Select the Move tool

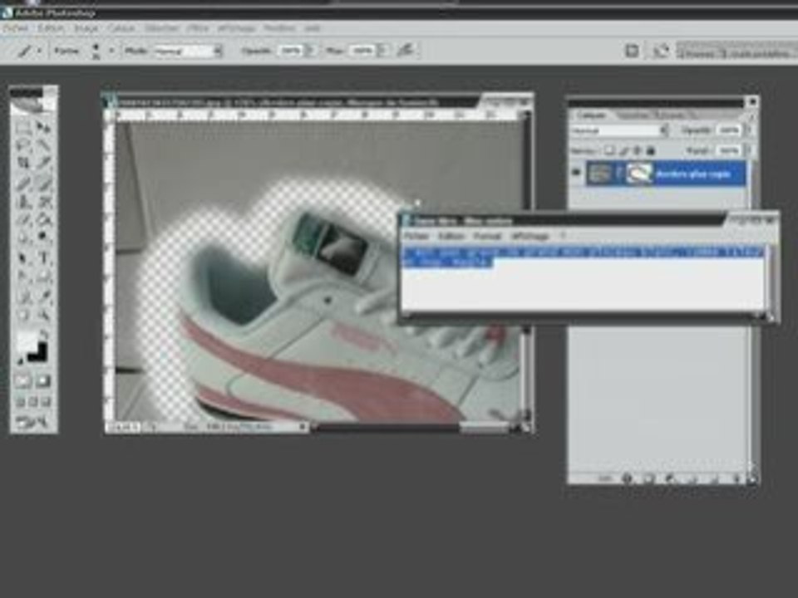44,128
